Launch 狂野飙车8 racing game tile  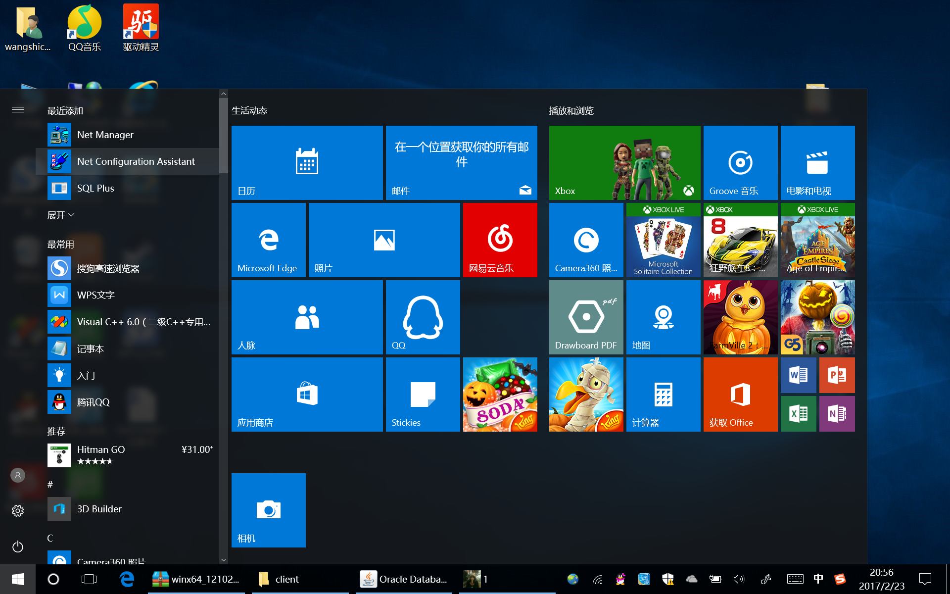pyautogui.click(x=740, y=240)
